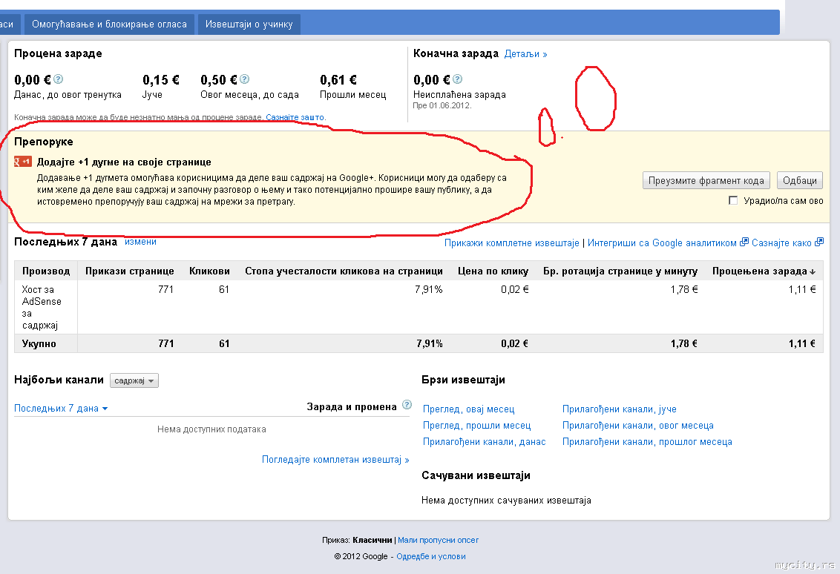Open Одредбе и услови footer link

pyautogui.click(x=430, y=556)
